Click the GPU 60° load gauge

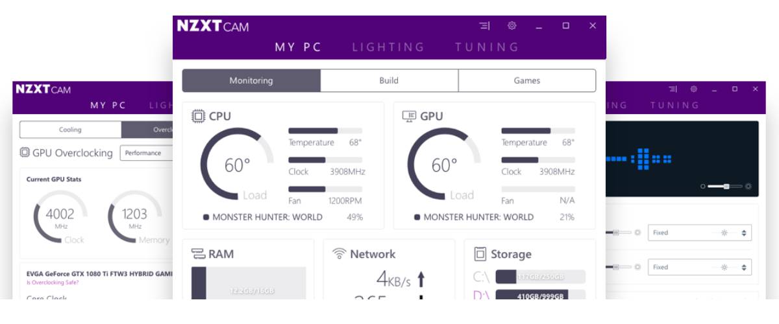pos(445,165)
